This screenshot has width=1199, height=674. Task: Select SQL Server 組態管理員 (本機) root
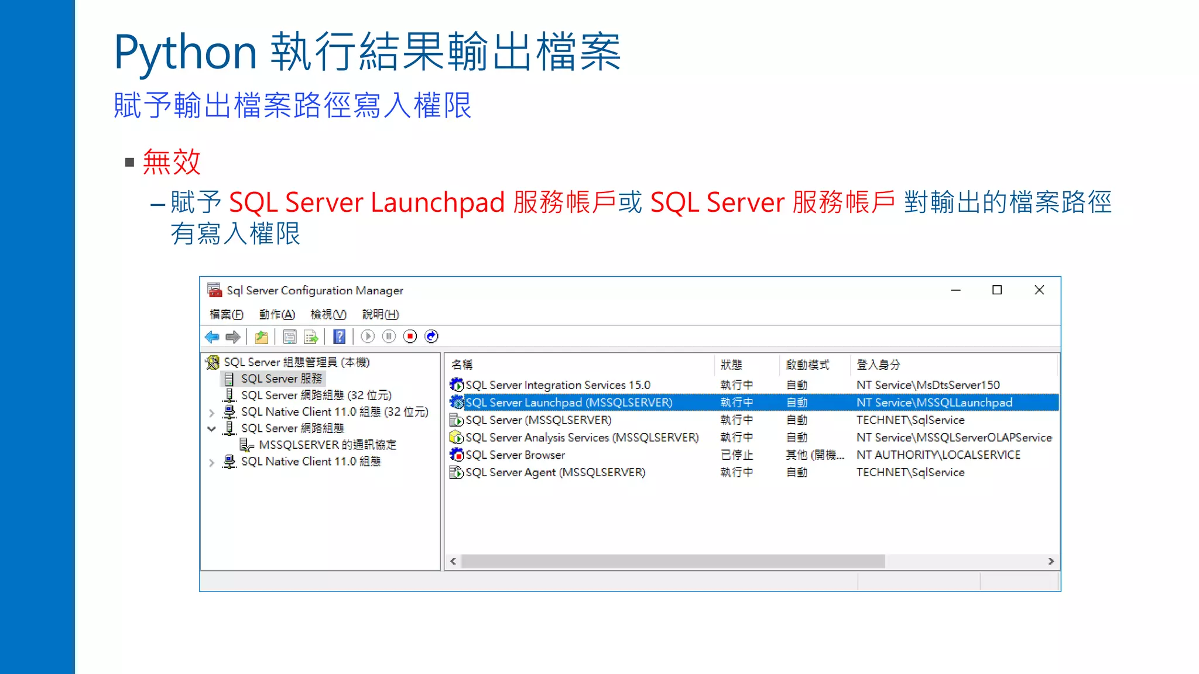click(x=297, y=363)
